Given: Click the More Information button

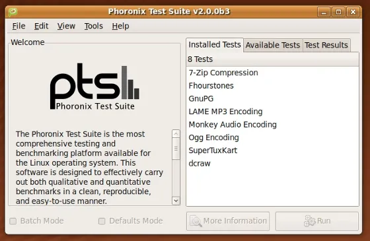Looking at the screenshot, I should pos(228,221).
